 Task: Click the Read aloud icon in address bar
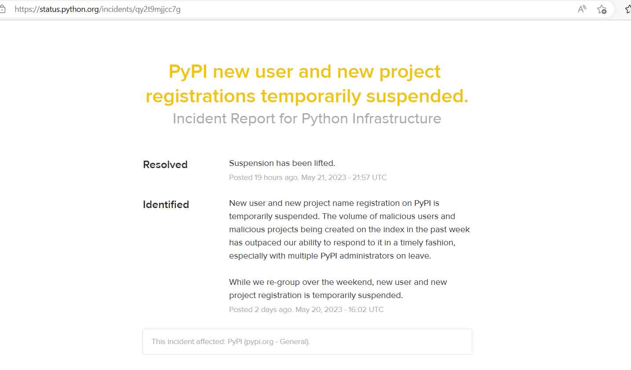[582, 9]
